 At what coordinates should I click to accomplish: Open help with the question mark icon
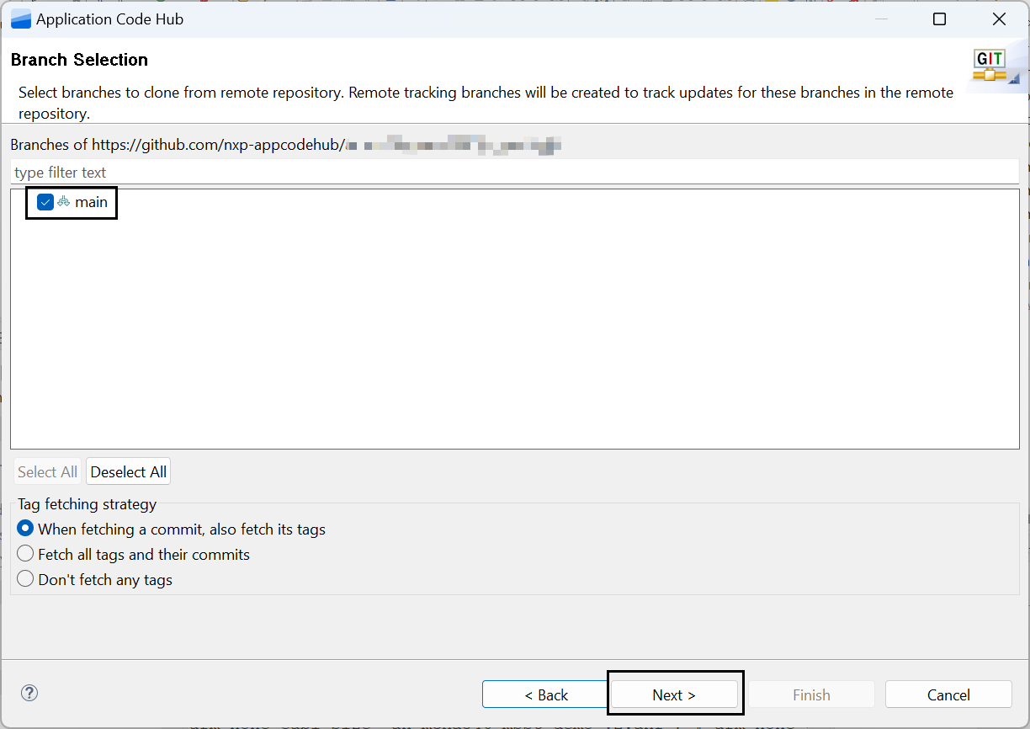click(29, 693)
